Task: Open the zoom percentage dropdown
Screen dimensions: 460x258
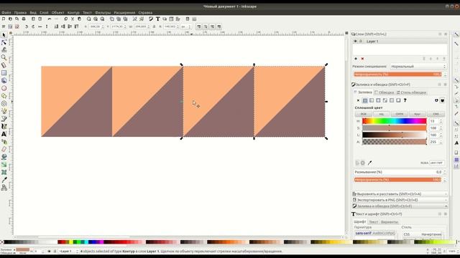Action: [x=453, y=252]
